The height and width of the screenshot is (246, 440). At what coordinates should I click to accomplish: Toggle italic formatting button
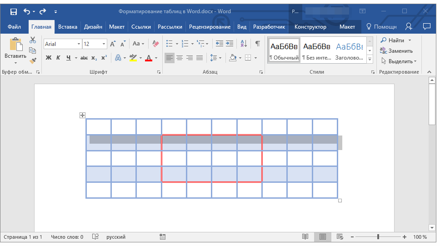(58, 58)
